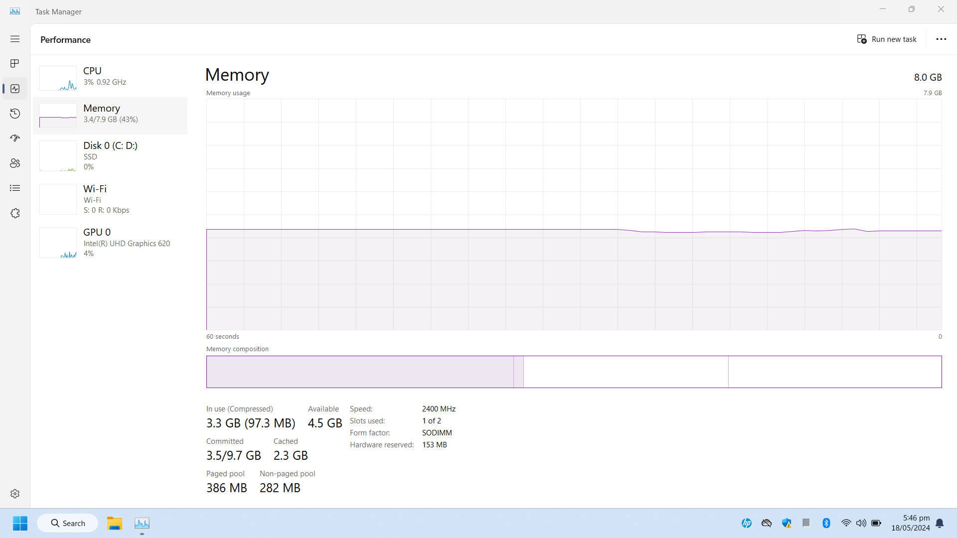Click the Free segment of memory composition
The height and width of the screenshot is (538, 957).
click(835, 372)
